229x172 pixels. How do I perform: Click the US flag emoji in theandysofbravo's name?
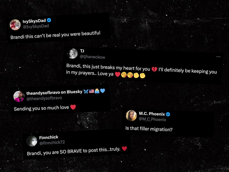point(92,91)
